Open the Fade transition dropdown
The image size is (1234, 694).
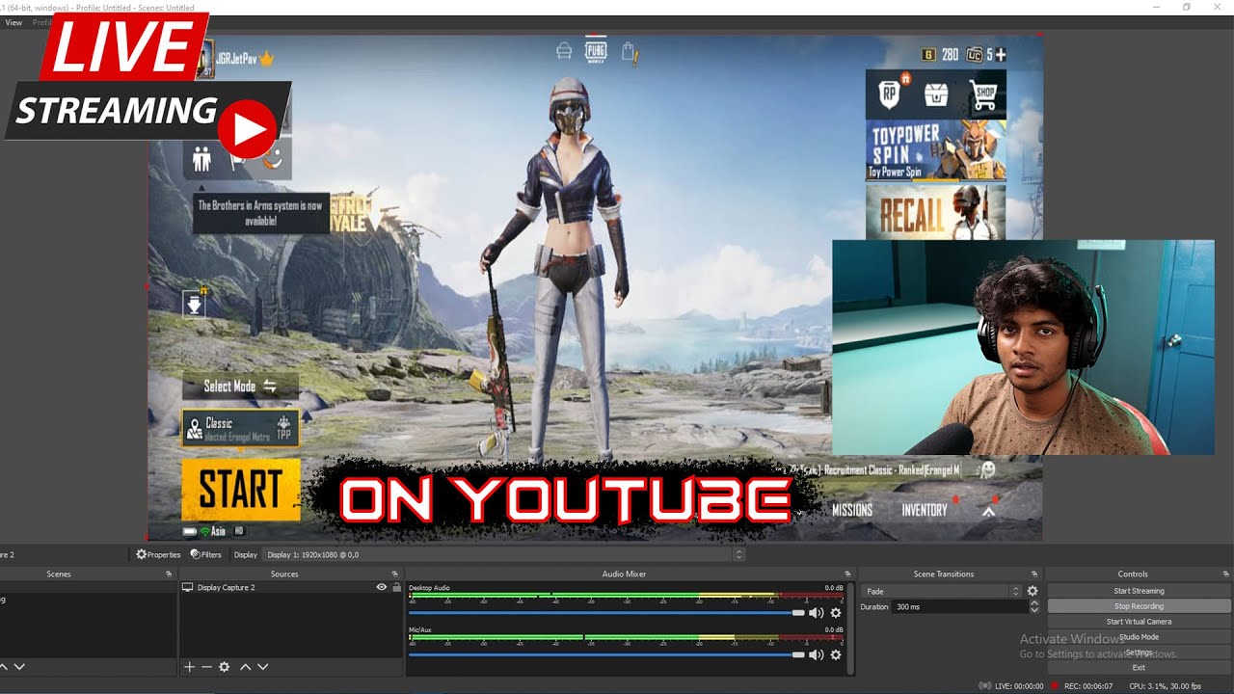(x=941, y=591)
